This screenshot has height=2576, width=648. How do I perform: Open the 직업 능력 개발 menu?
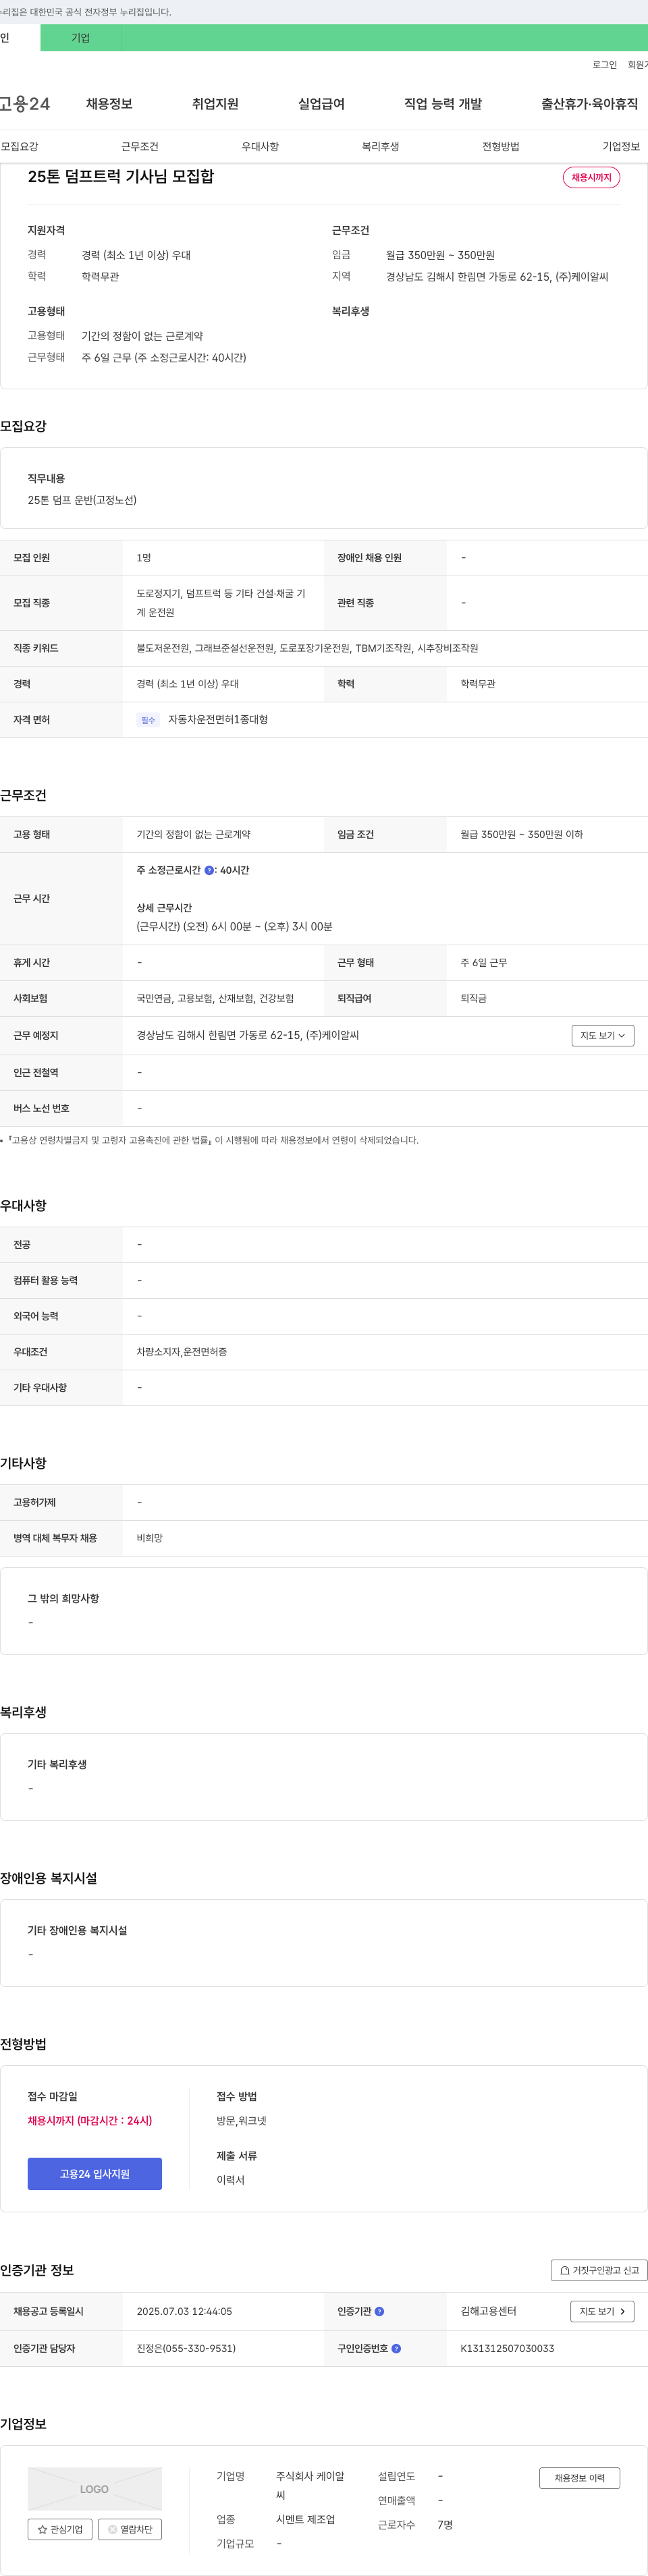(x=443, y=104)
